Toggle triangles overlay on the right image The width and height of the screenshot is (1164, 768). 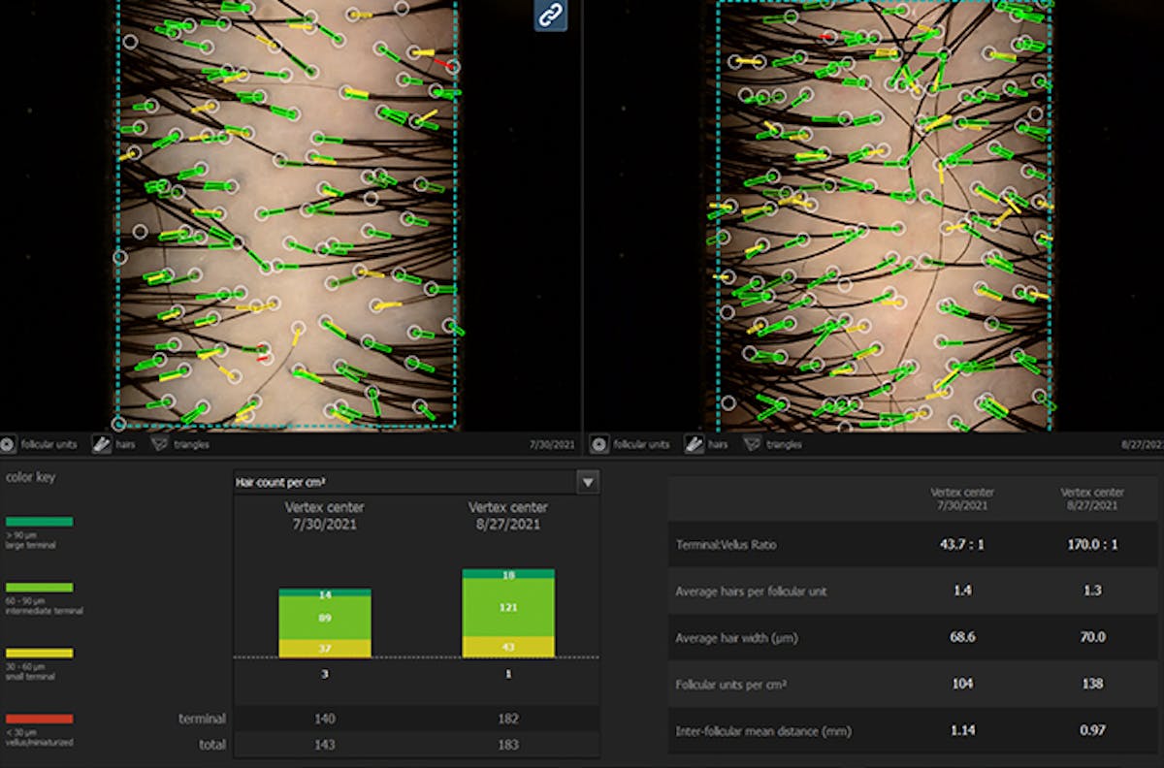click(x=751, y=444)
